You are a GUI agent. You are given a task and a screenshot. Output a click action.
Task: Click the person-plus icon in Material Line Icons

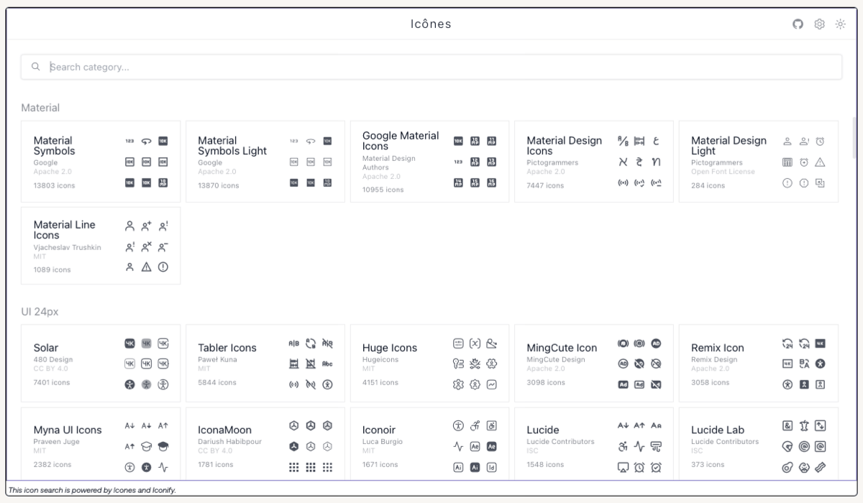147,226
